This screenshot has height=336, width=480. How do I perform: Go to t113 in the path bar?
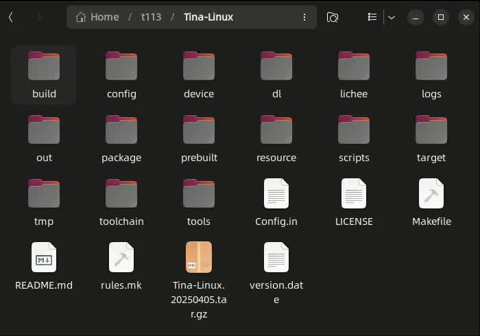151,17
